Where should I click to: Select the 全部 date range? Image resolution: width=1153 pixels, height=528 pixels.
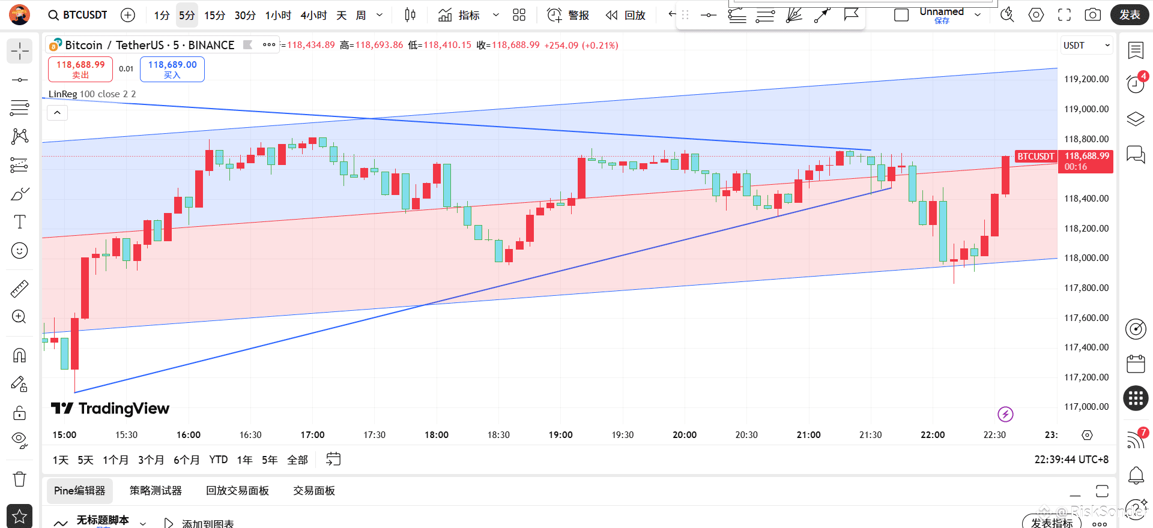click(297, 460)
